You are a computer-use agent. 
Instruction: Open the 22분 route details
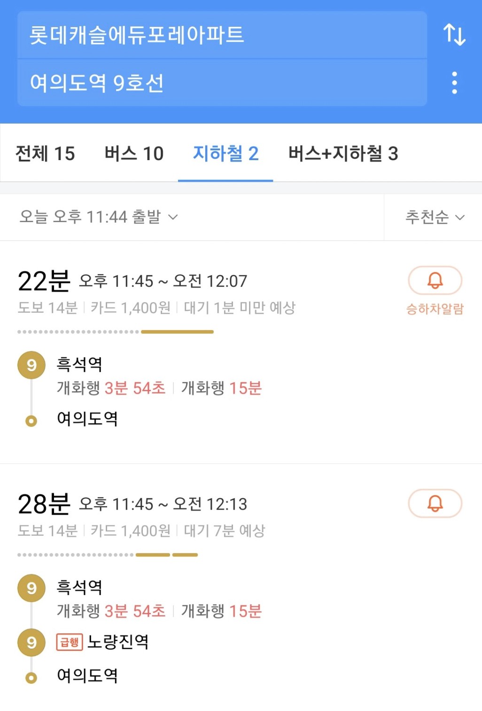pyautogui.click(x=241, y=352)
